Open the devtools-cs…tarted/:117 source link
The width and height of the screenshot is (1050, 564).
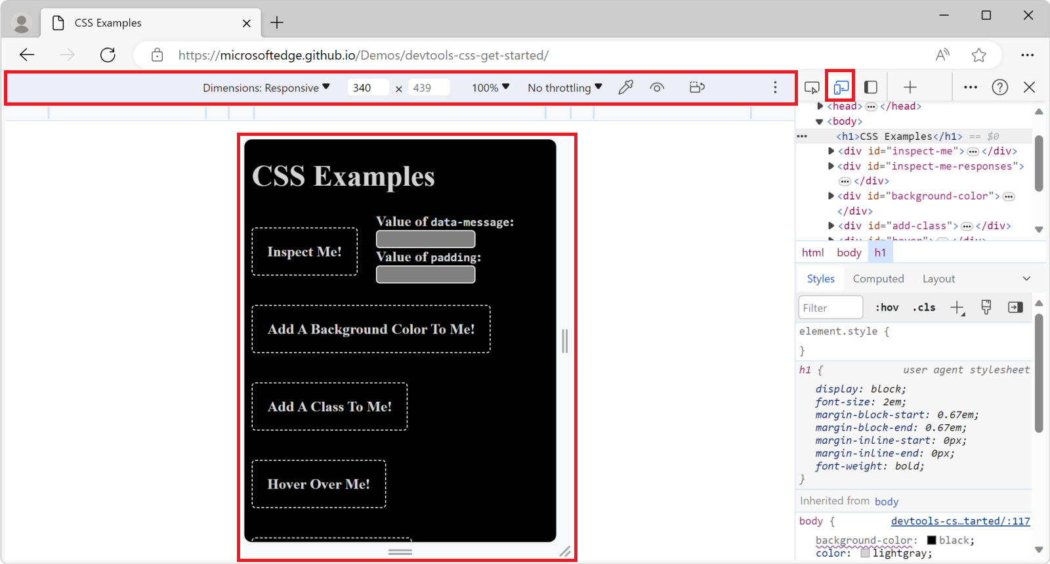point(961,521)
